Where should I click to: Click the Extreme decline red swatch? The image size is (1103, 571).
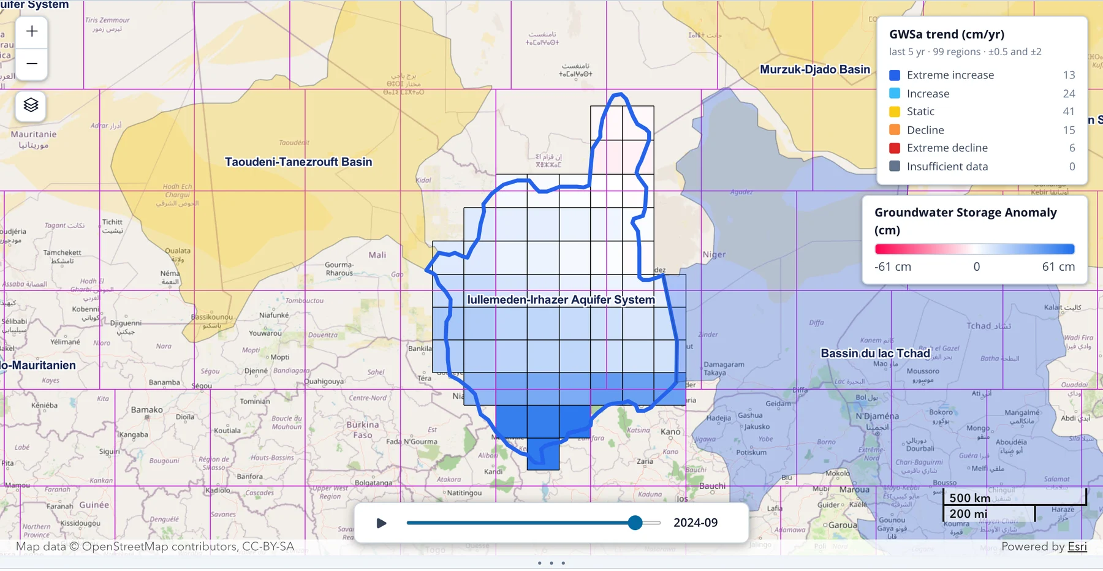click(x=895, y=148)
